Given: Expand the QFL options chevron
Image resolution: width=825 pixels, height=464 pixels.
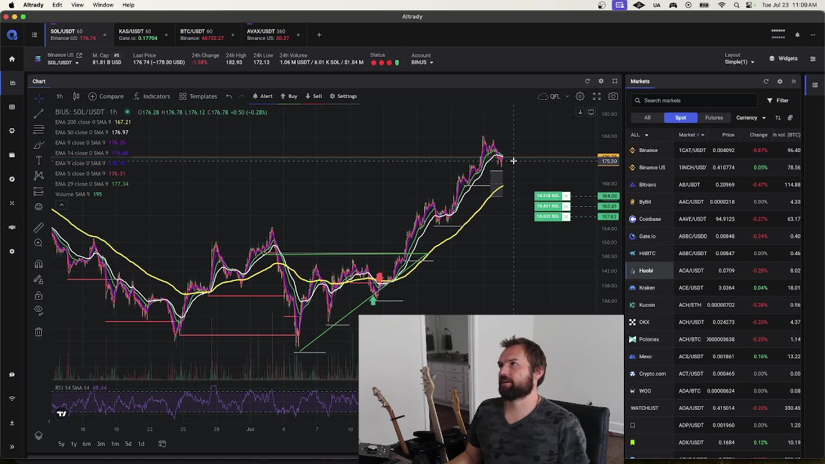Looking at the screenshot, I should [567, 96].
